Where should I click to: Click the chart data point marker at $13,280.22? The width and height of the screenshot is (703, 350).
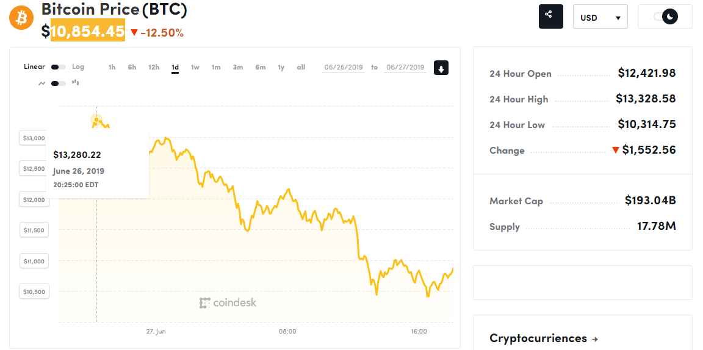(x=96, y=120)
